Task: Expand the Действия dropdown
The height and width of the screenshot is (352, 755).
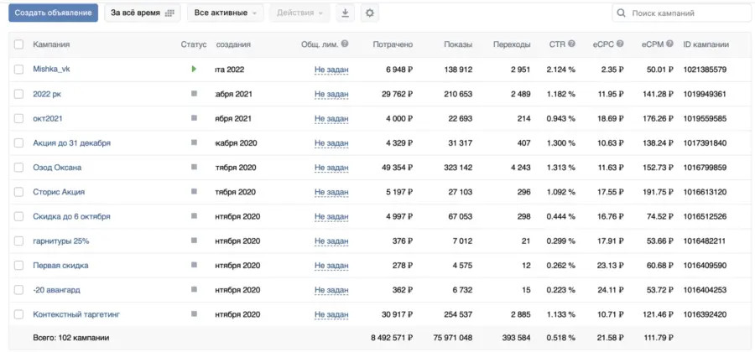Action: pos(300,13)
